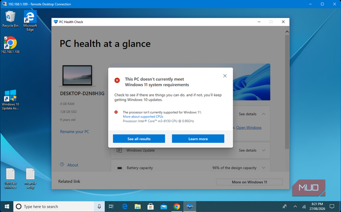
Task: Click the See all results button
Action: click(139, 139)
